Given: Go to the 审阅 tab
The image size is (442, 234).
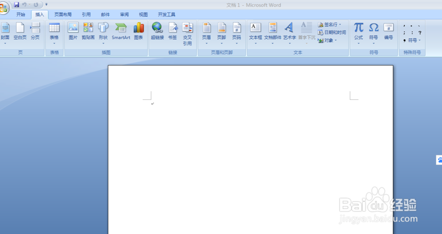Looking at the screenshot, I should point(124,15).
